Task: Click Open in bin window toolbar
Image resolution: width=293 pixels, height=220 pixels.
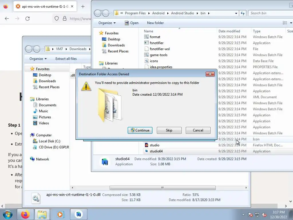Action: click(x=132, y=23)
